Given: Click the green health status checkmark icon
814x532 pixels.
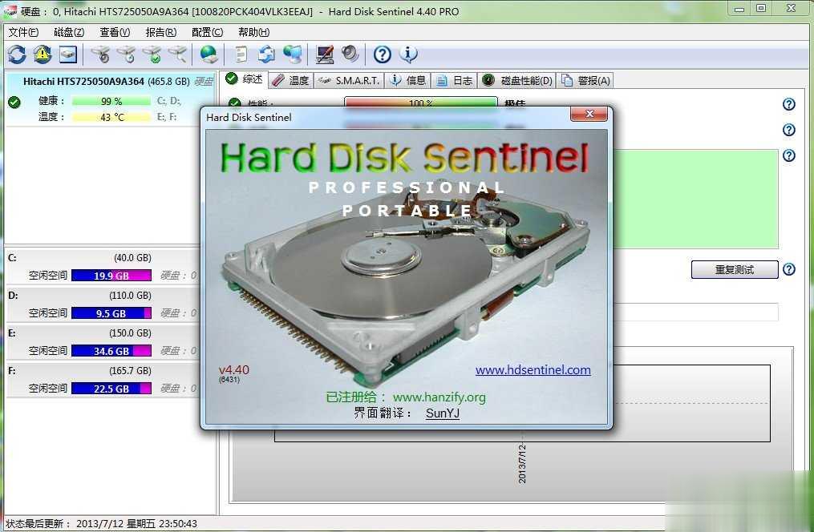Looking at the screenshot, I should [x=14, y=102].
